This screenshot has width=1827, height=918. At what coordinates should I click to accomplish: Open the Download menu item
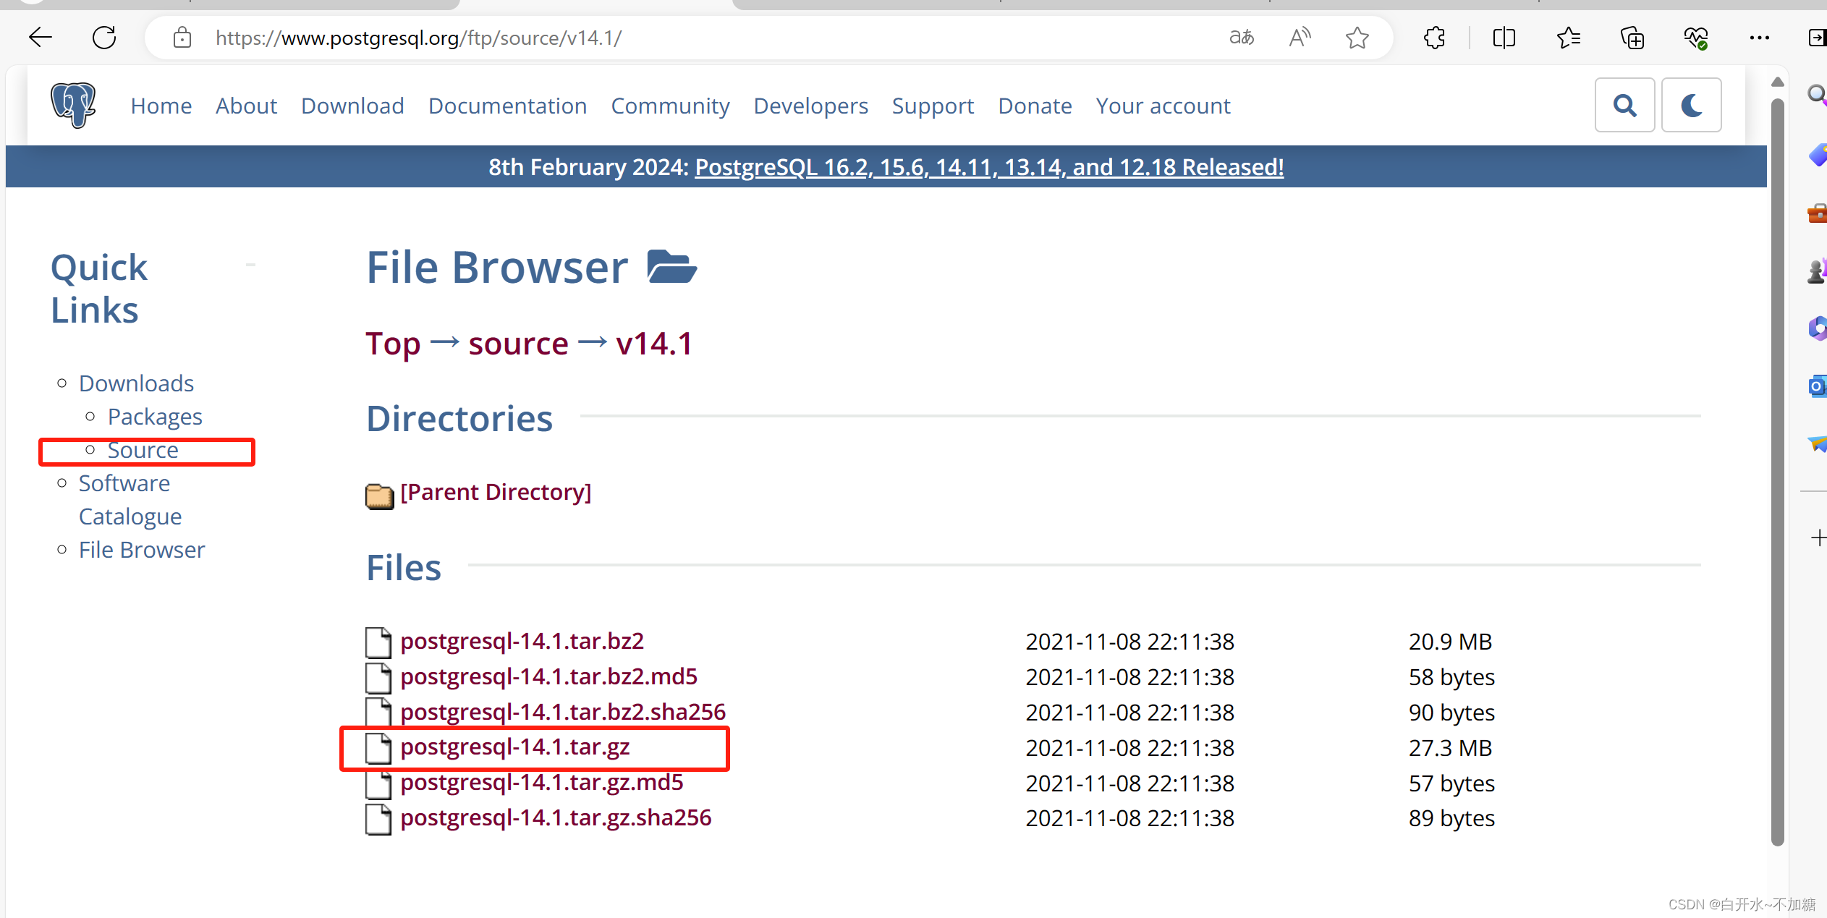(x=352, y=106)
